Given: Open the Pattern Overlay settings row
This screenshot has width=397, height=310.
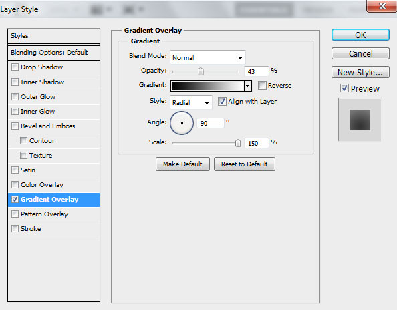Looking at the screenshot, I should (x=53, y=214).
